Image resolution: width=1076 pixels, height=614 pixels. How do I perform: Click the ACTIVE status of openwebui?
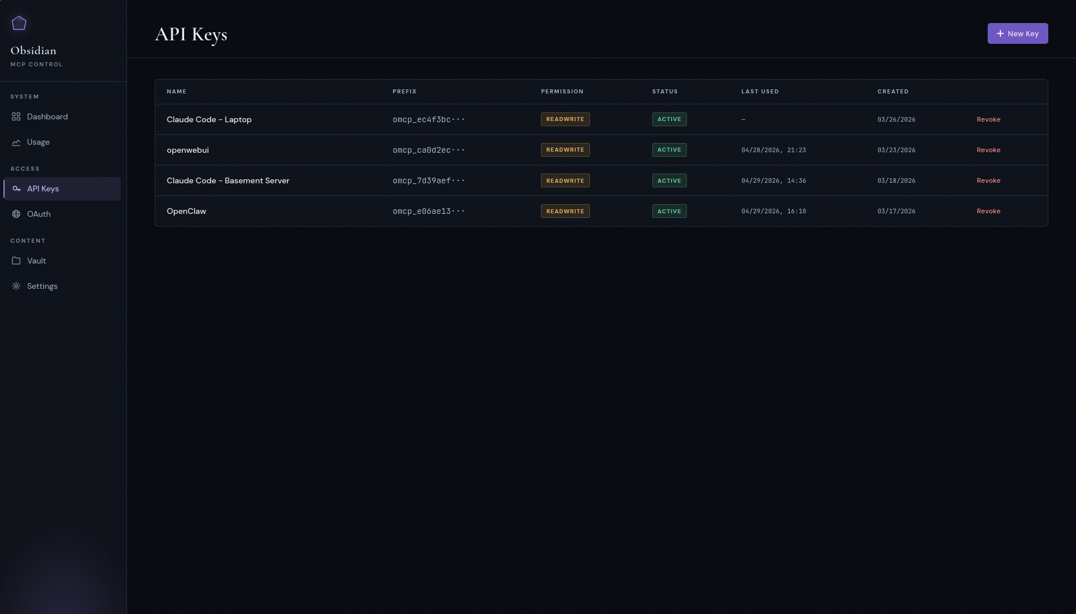click(670, 150)
